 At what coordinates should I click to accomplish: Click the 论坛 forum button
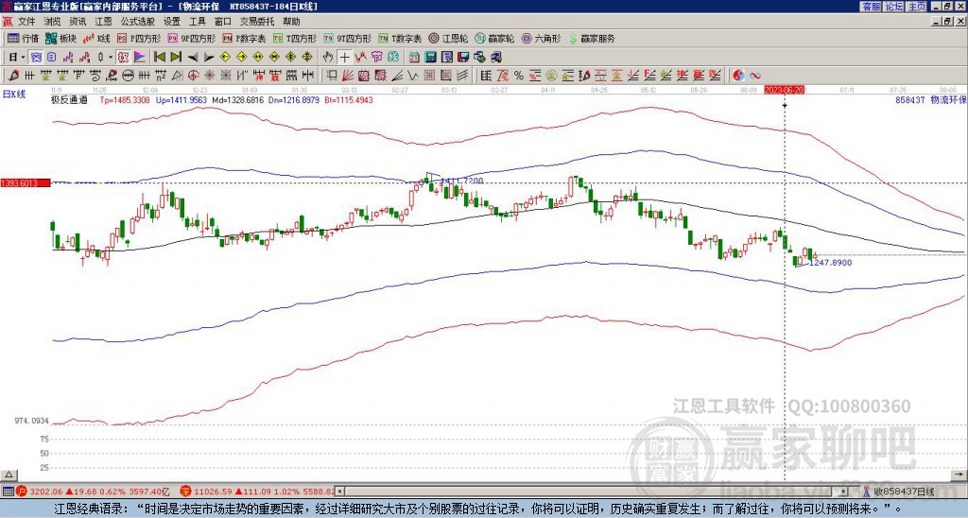893,7
